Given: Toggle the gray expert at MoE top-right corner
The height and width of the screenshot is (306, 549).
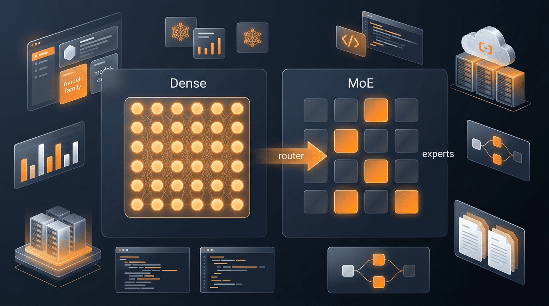Looking at the screenshot, I should point(407,110).
